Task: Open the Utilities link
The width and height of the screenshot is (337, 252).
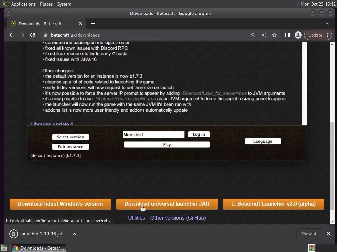Action: (x=137, y=218)
